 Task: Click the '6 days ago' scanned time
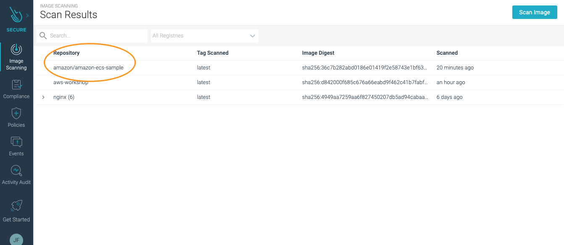pos(450,97)
